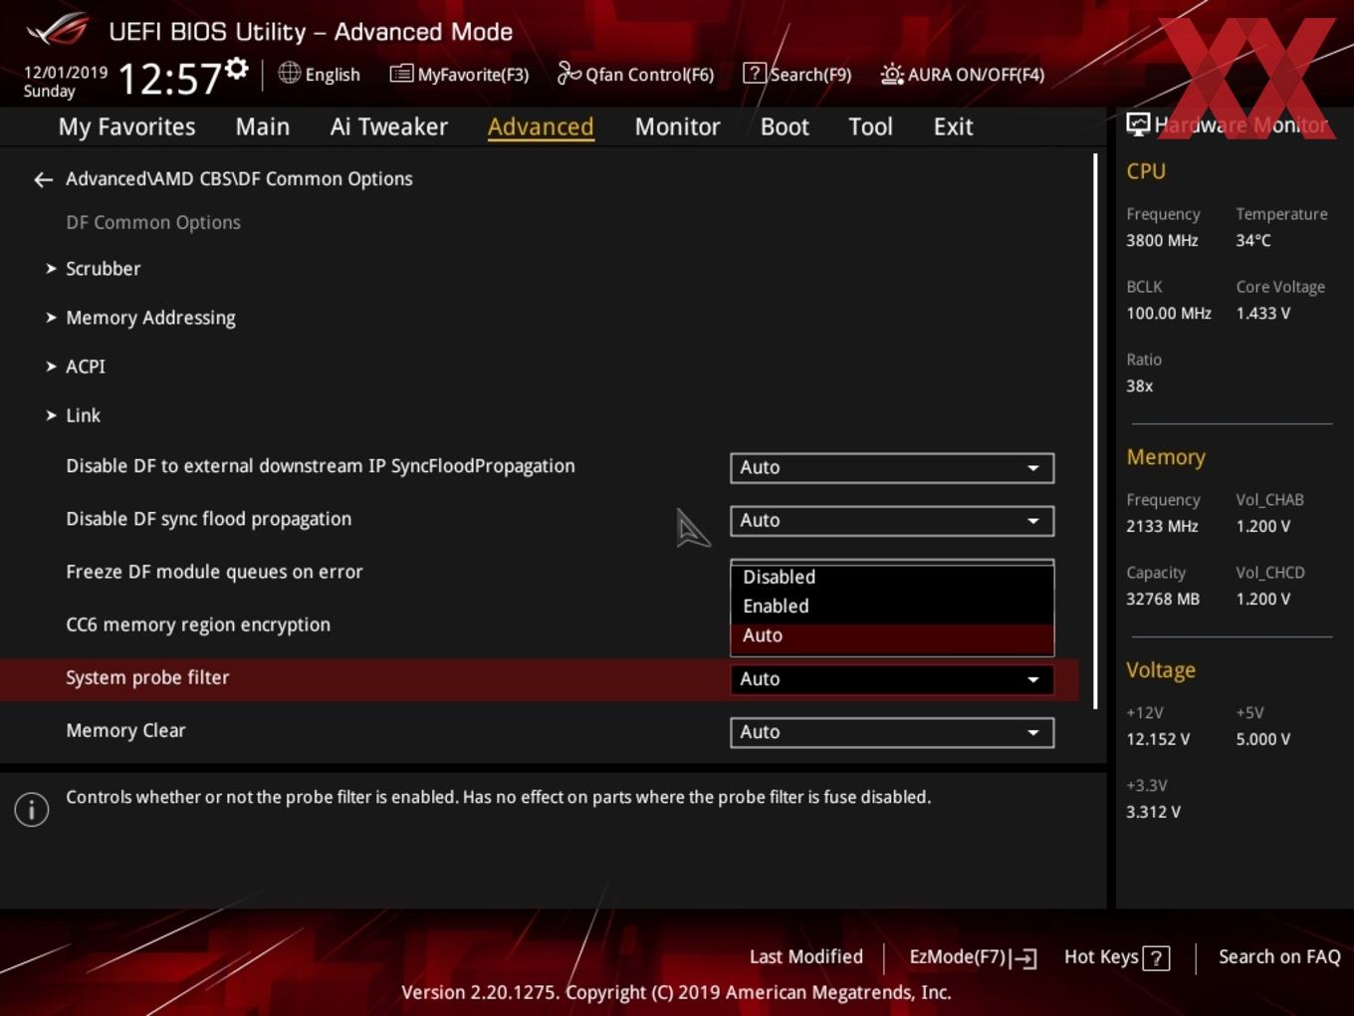Click the CC6 memory region encryption label
The width and height of the screenshot is (1354, 1016).
(x=198, y=626)
